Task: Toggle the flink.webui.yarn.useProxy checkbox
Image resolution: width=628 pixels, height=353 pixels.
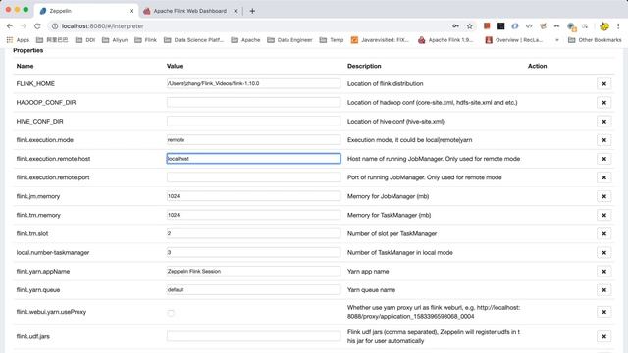Action: point(171,313)
